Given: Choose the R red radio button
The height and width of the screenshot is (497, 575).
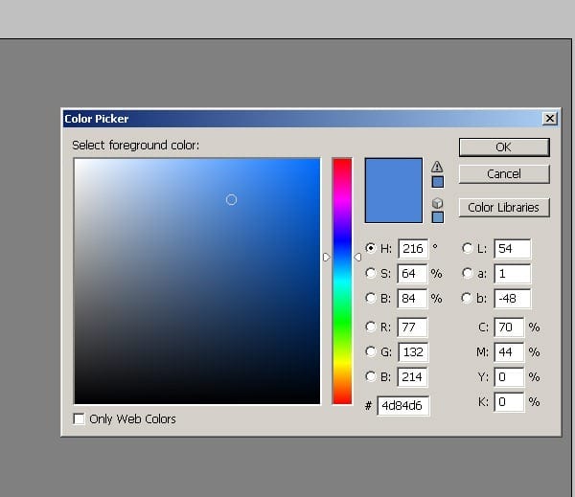Looking at the screenshot, I should (371, 327).
